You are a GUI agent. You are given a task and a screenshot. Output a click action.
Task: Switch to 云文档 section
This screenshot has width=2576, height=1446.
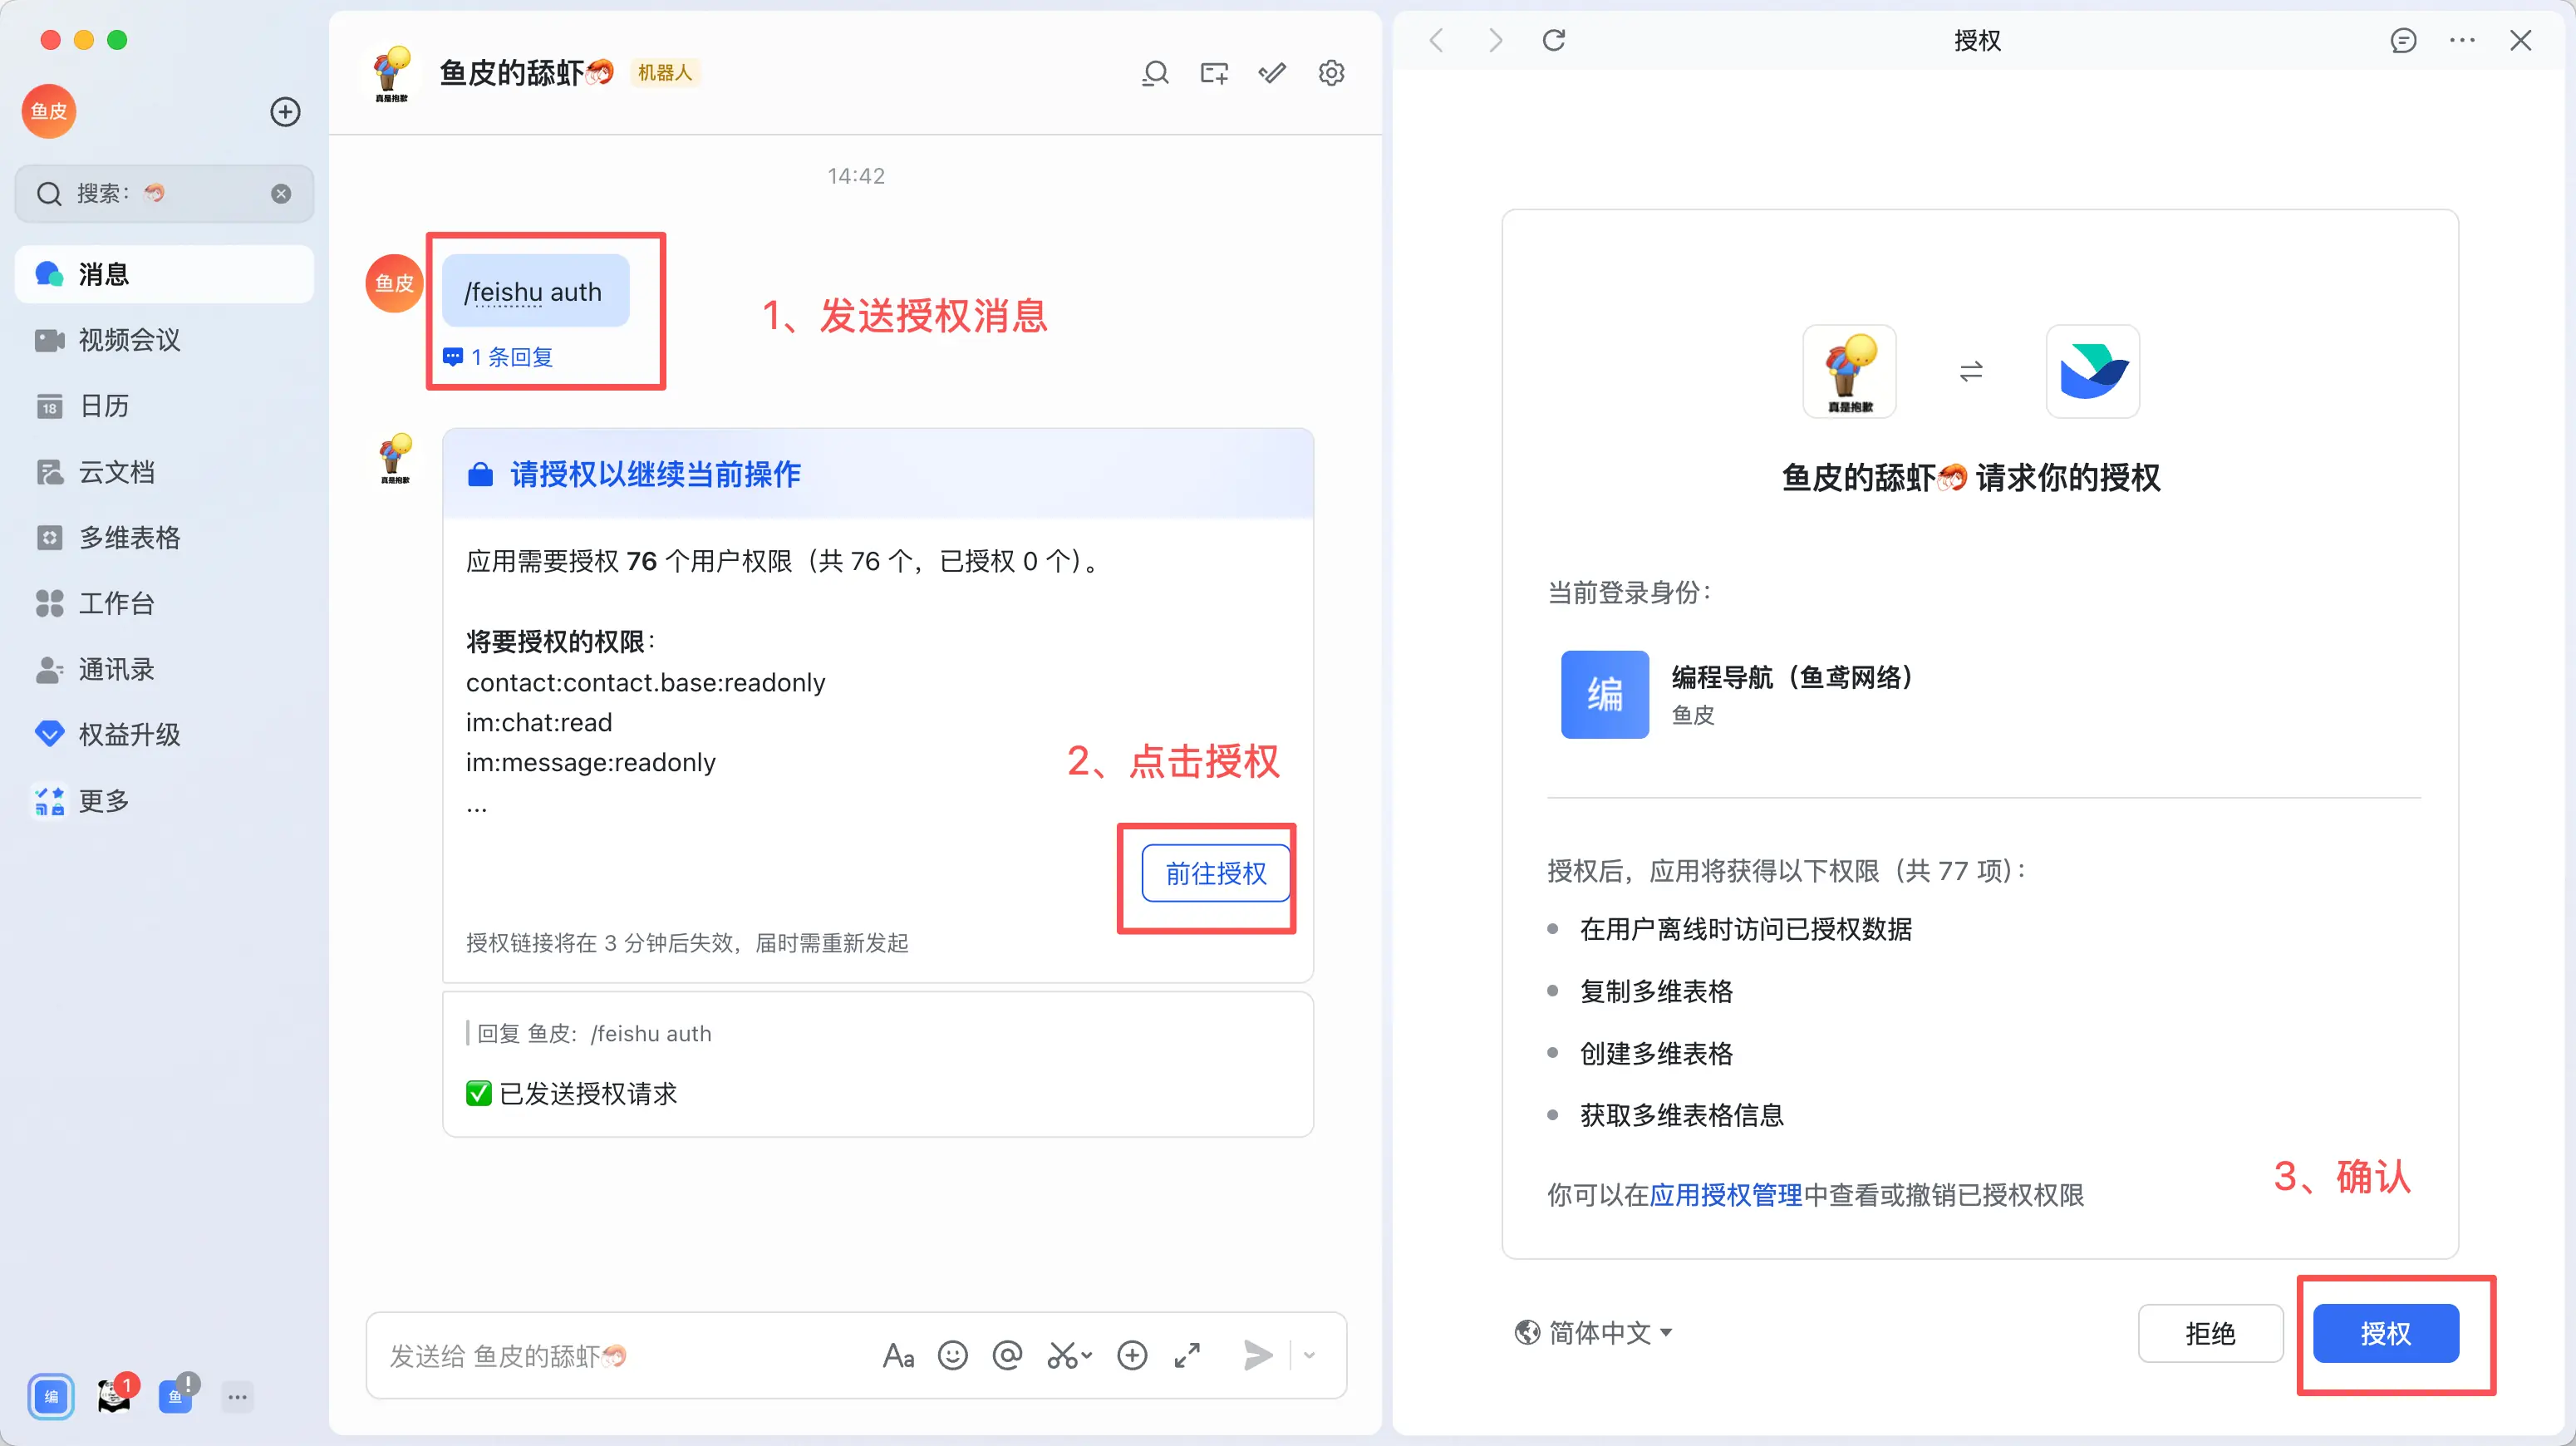[116, 472]
